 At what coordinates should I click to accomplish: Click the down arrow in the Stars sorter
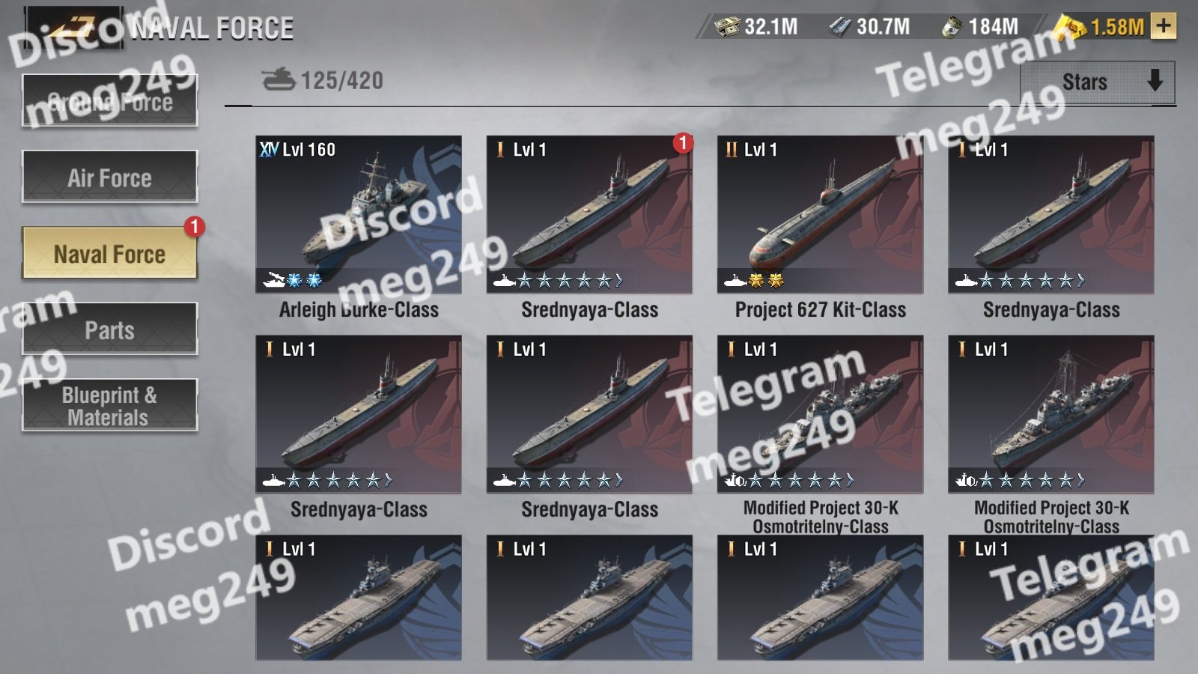1155,80
